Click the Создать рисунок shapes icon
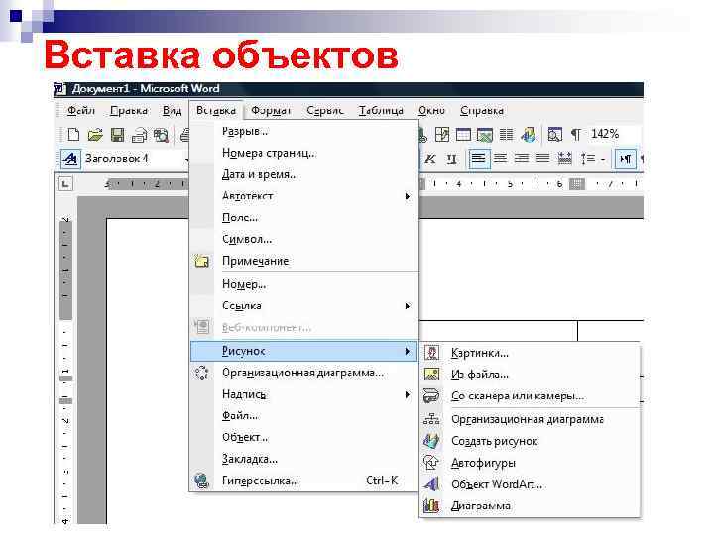The image size is (714, 535). (x=431, y=440)
